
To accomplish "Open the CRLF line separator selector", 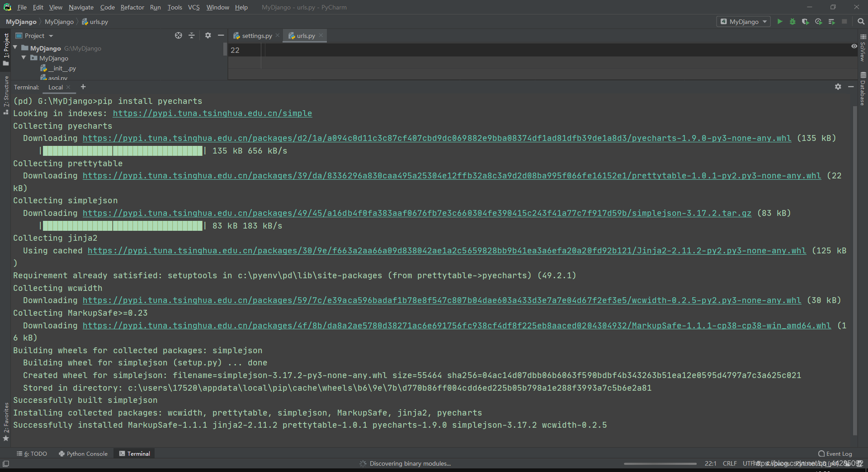I will tap(730, 463).
